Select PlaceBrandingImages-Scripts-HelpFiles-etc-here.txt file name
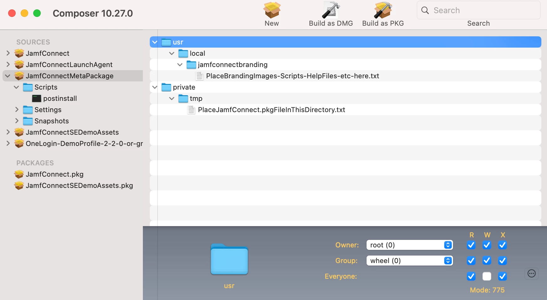This screenshot has width=547, height=300. tap(293, 76)
